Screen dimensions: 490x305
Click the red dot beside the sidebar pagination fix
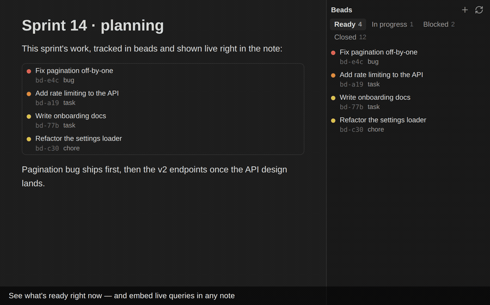[x=333, y=53]
